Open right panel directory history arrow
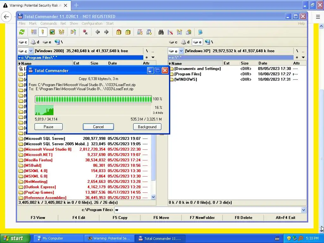 click(303, 58)
